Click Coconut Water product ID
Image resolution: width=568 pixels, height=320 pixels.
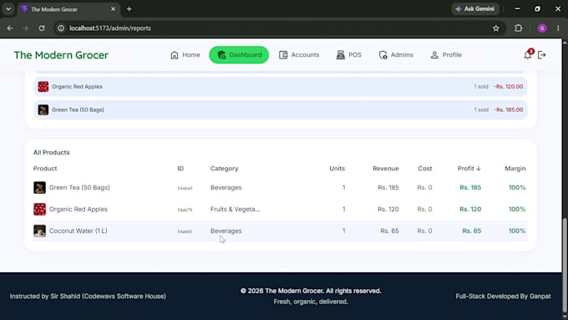pos(185,231)
